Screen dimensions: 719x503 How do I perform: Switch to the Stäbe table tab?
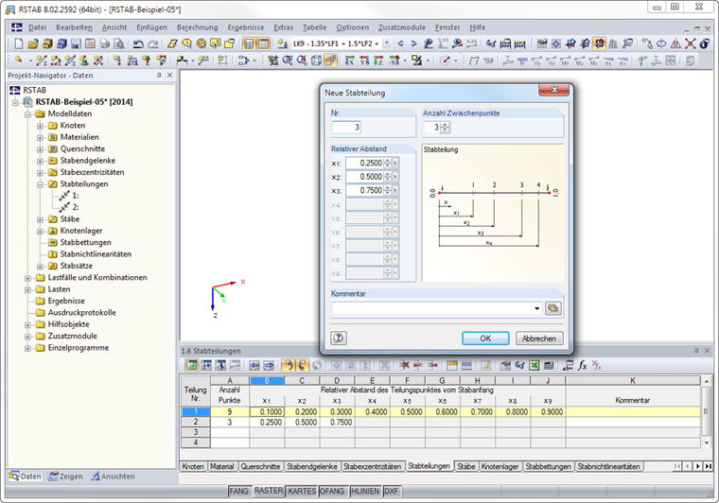(465, 466)
